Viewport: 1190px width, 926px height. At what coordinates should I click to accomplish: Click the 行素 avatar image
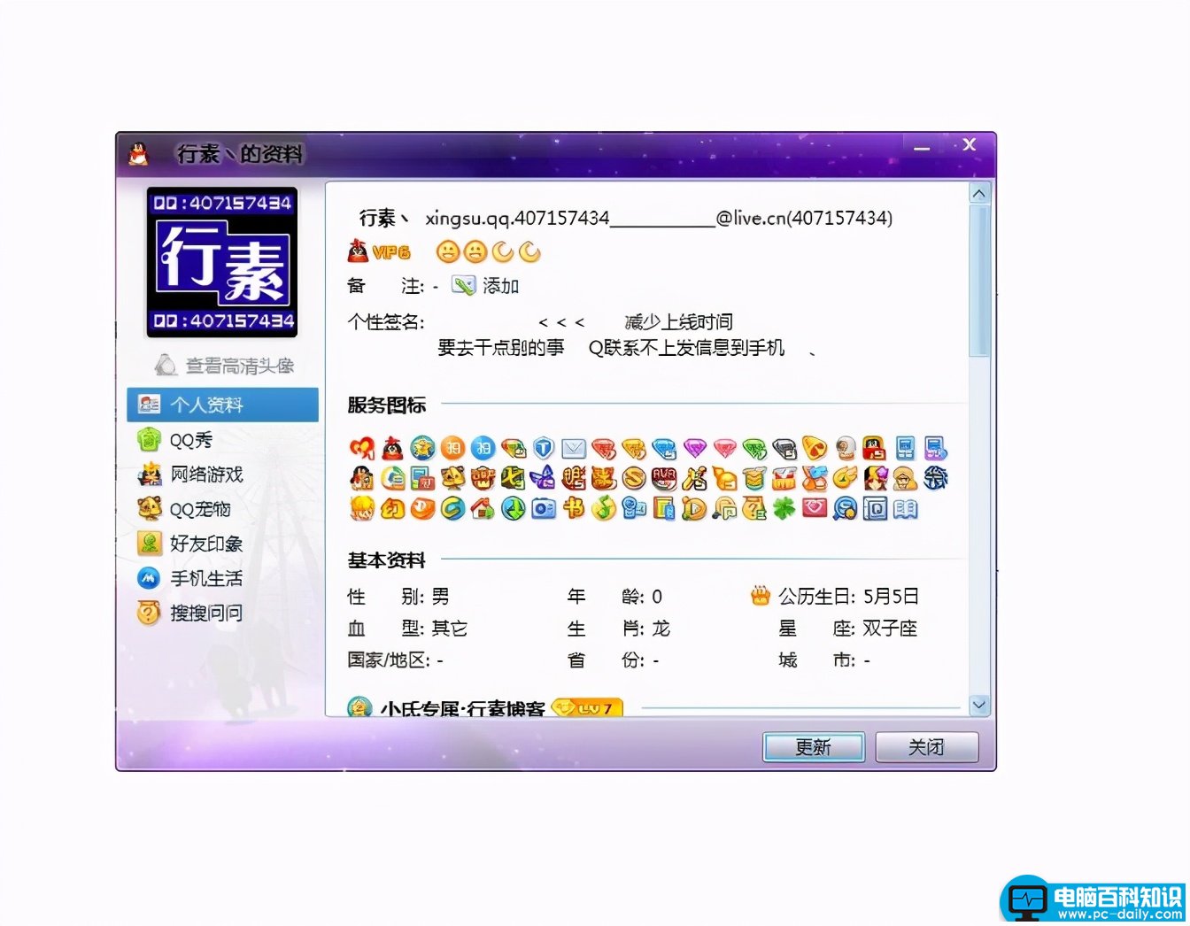click(222, 262)
